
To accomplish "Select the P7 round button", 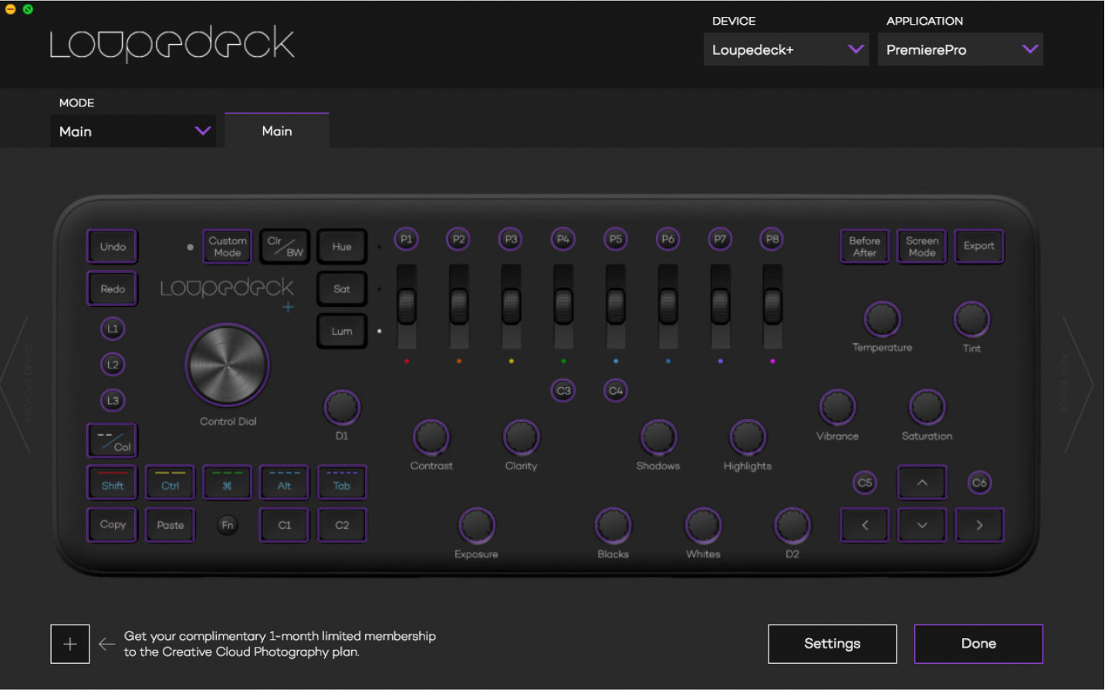I will [x=720, y=239].
